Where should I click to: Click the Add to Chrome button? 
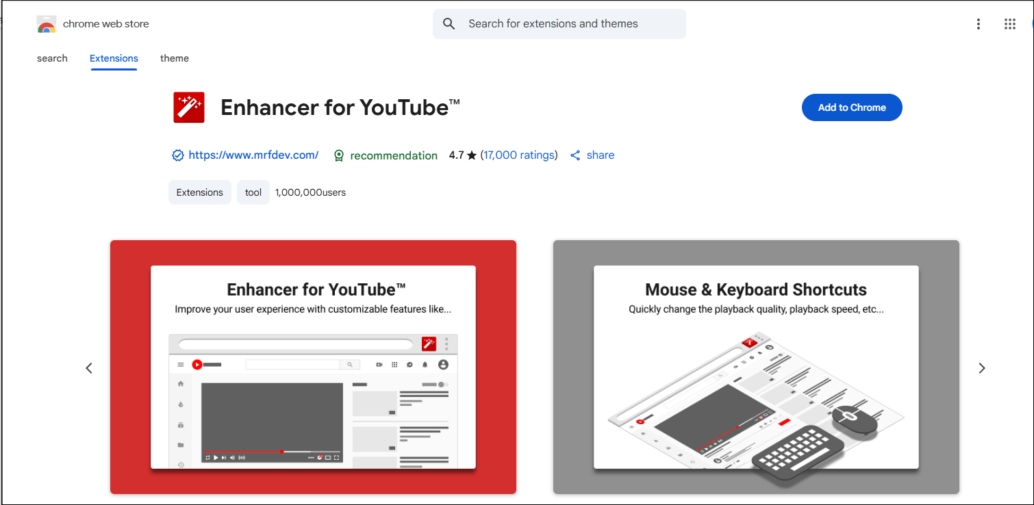coord(852,107)
